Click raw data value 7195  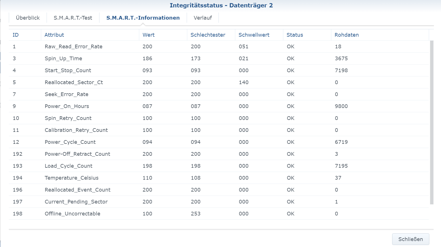point(341,166)
